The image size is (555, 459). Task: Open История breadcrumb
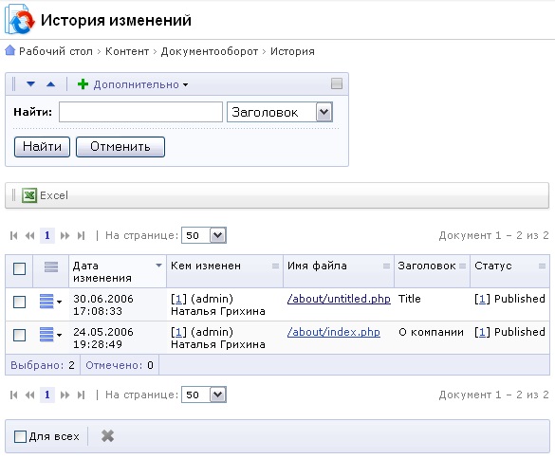click(x=292, y=51)
